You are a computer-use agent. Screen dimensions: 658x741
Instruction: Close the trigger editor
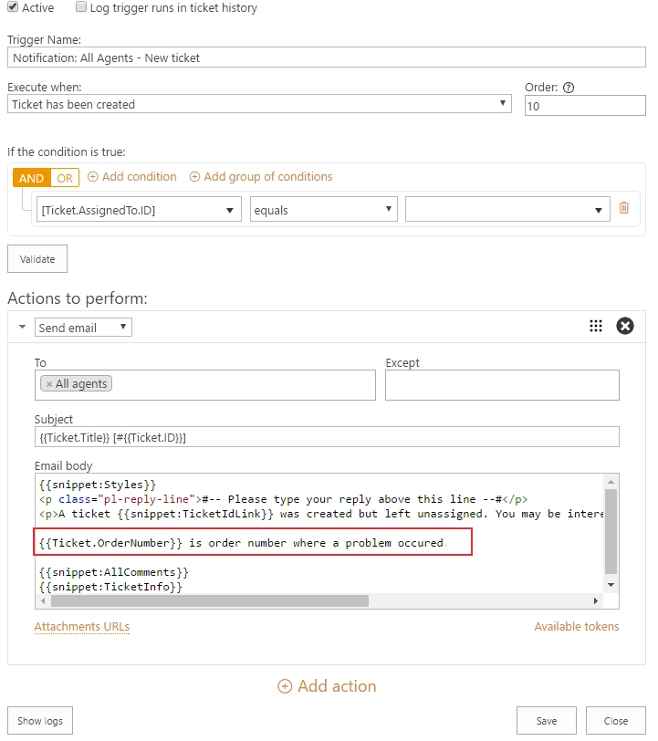(x=616, y=721)
